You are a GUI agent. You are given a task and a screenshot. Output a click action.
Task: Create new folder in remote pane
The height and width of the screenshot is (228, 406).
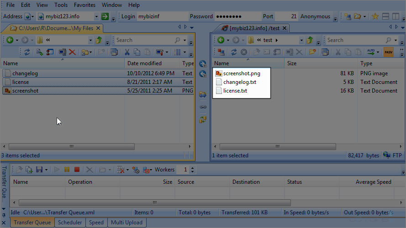[x=312, y=52]
